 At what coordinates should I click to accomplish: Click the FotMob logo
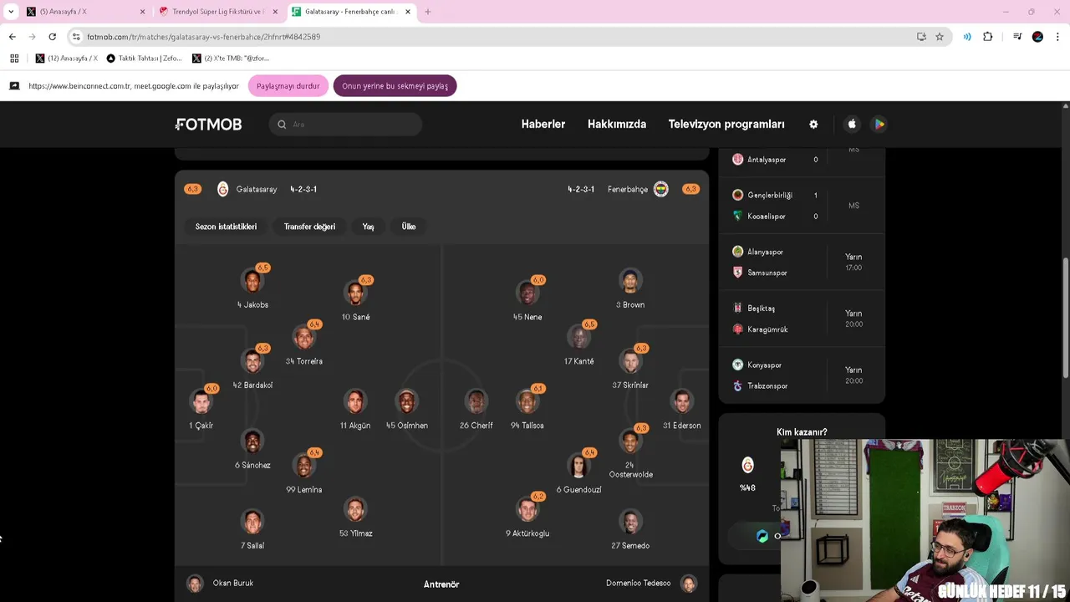point(208,124)
